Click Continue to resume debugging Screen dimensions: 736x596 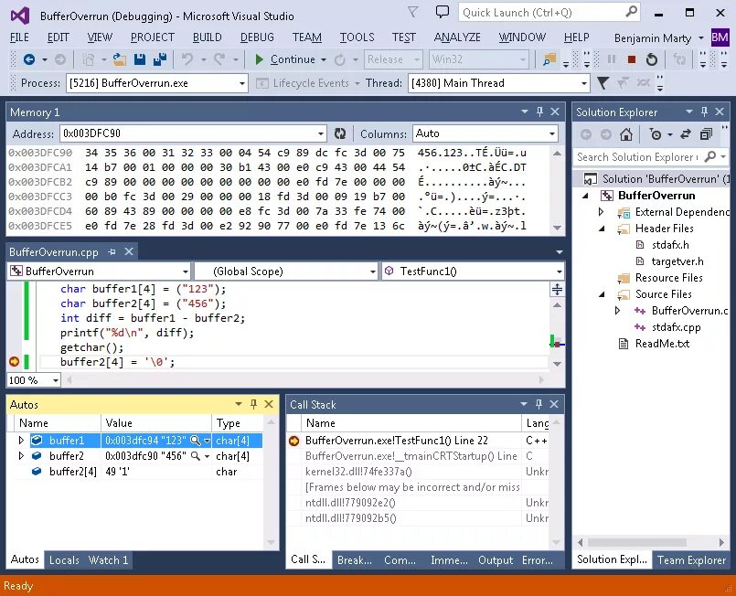tap(285, 59)
